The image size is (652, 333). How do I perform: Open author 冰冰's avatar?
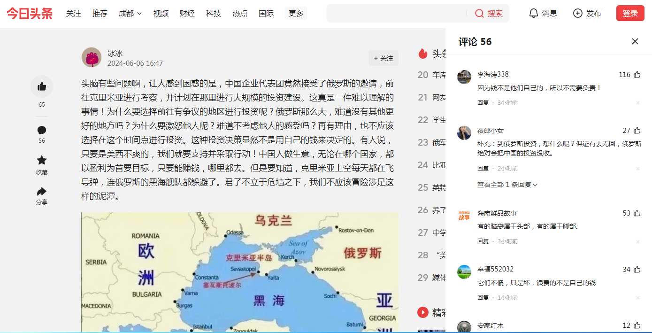coord(92,57)
